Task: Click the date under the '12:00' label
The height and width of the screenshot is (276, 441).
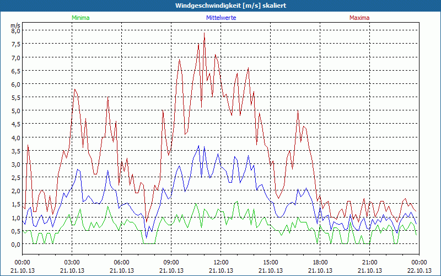Action: click(221, 270)
